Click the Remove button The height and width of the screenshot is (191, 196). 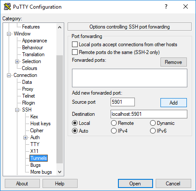pyautogui.click(x=173, y=62)
